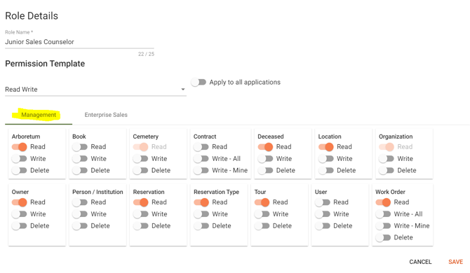The height and width of the screenshot is (273, 470).
Task: Click the Role Name input field
Action: click(x=79, y=42)
